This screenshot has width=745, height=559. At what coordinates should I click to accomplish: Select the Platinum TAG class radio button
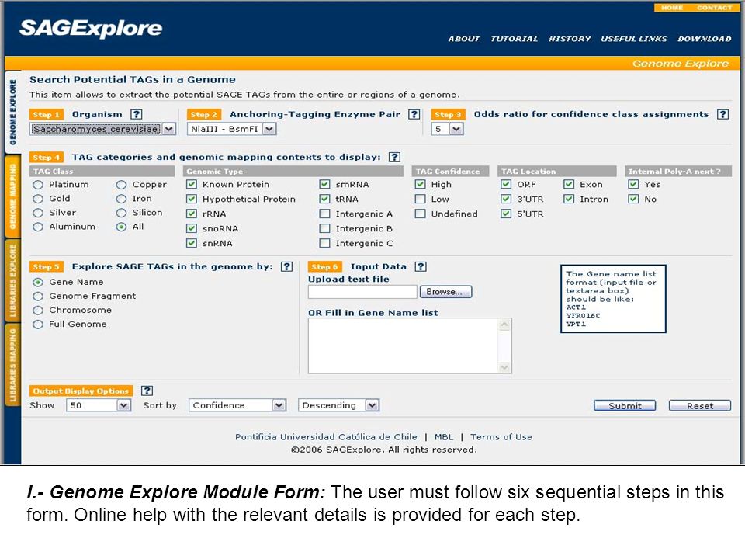tap(38, 185)
